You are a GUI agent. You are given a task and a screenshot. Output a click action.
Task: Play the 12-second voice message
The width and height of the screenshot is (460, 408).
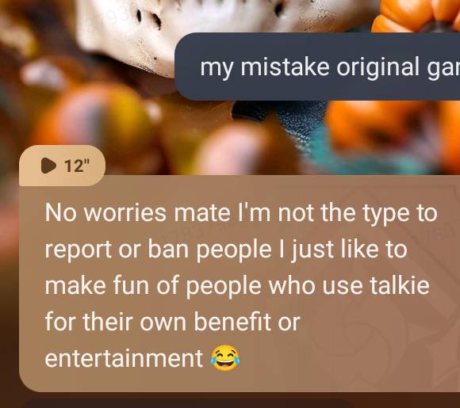[48, 166]
